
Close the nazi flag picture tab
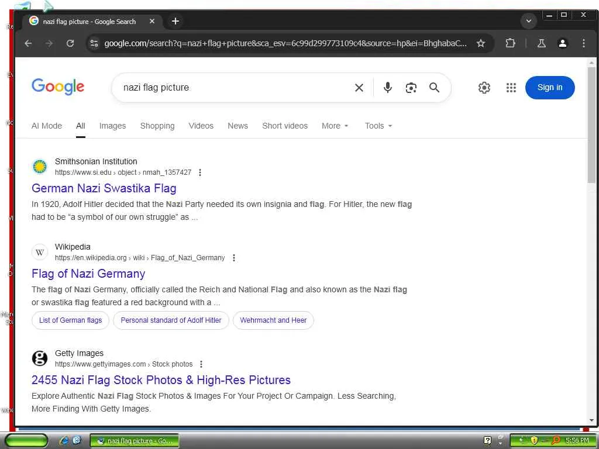pyautogui.click(x=152, y=22)
